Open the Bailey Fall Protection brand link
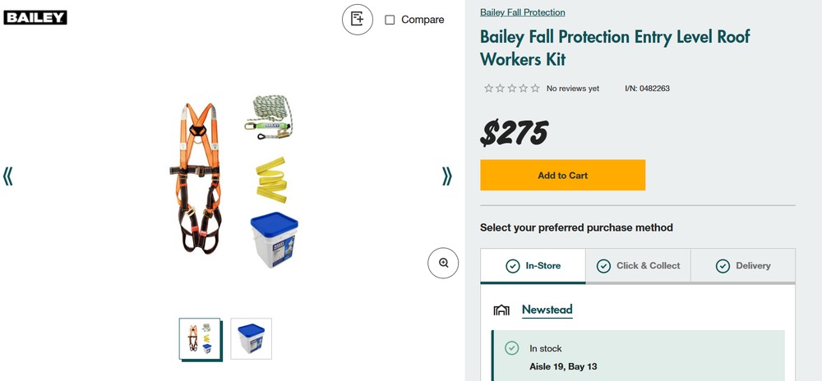The width and height of the screenshot is (822, 381). (523, 12)
